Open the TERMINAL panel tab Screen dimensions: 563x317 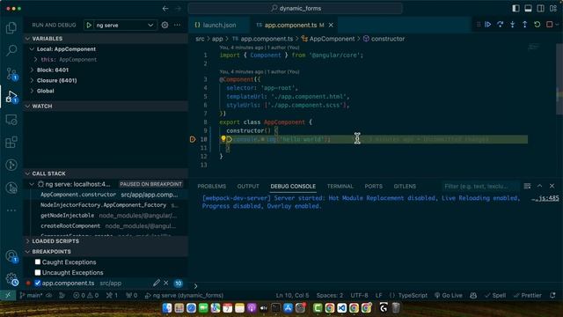340,186
